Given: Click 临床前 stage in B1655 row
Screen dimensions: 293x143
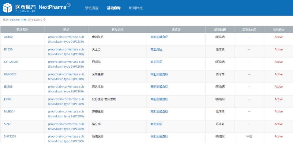Looking at the screenshot, I should pyautogui.click(x=220, y=49).
